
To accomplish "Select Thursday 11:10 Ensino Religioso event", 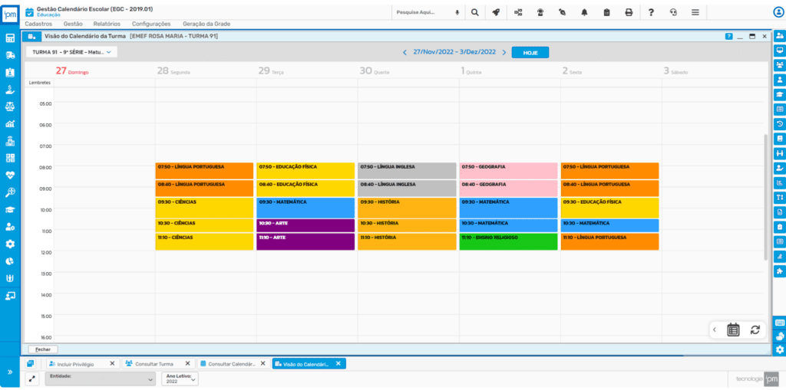I will tap(509, 242).
